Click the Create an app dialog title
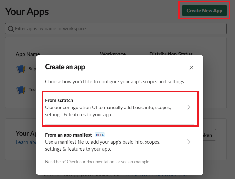Viewport: 235px width, 179px height. point(65,67)
